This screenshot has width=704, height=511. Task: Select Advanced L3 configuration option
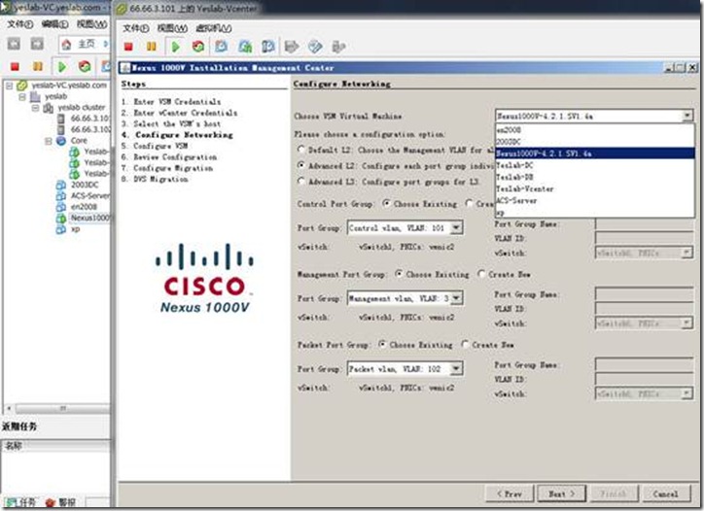click(300, 181)
